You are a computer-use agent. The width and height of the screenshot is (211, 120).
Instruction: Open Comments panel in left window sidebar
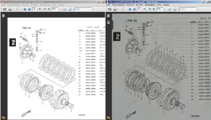3,118
